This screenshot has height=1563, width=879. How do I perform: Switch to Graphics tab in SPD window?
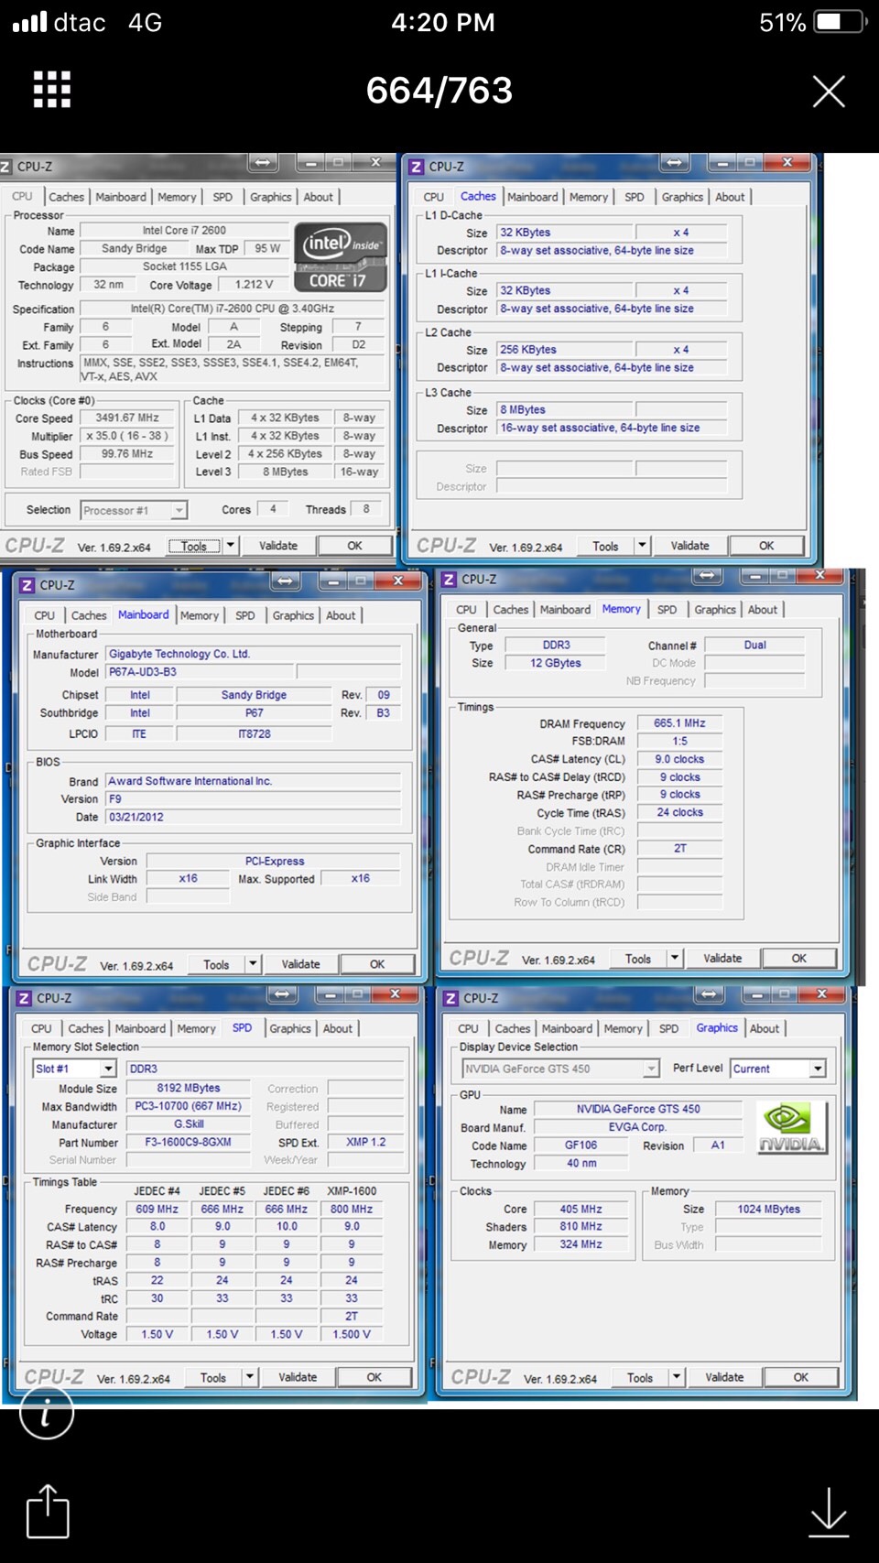pos(289,1028)
